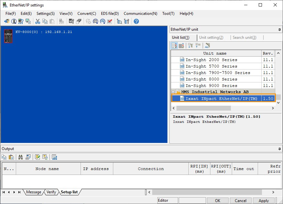Image resolution: width=283 pixels, height=204 pixels.
Task: Click the Editor button at the bottom
Action: point(167,200)
